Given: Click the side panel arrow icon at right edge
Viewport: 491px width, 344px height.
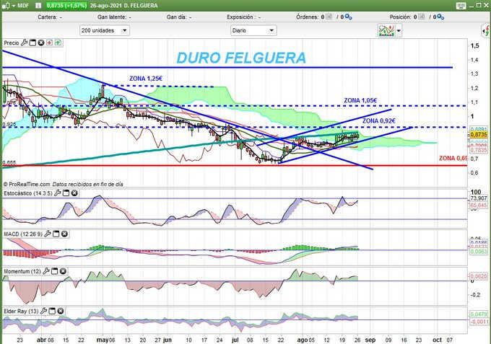Looking at the screenshot, I should [x=486, y=30].
